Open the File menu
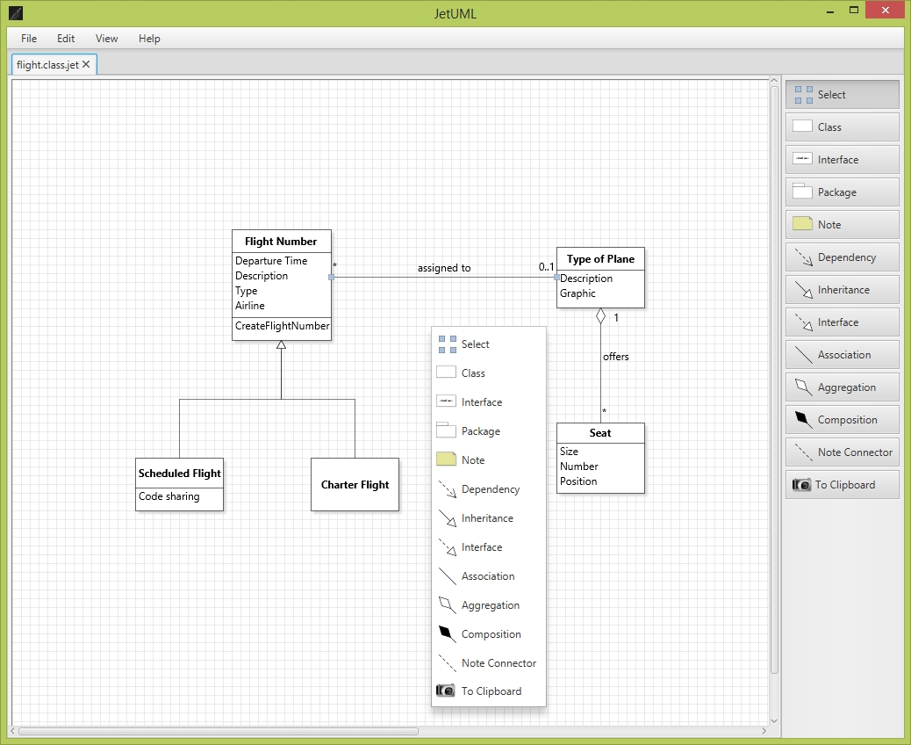Viewport: 911px width, 745px height. 29,39
